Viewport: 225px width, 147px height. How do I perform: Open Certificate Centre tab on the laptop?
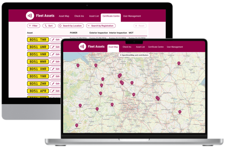(x=156, y=47)
